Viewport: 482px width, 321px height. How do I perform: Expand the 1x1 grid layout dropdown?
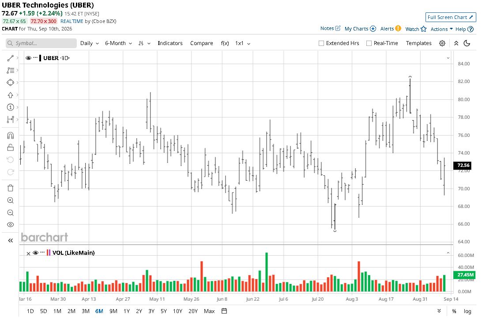[242, 43]
